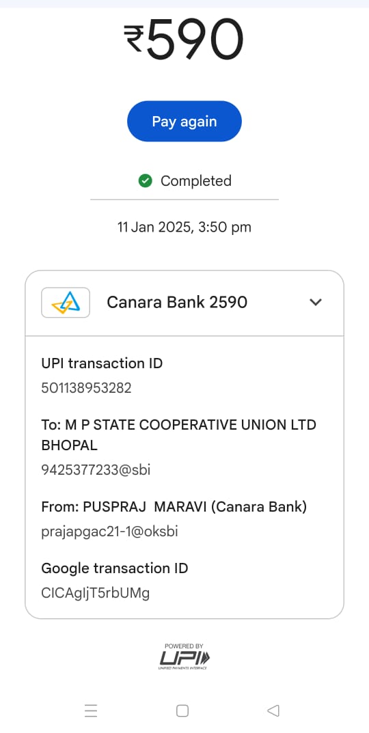Tap the Completed status text
This screenshot has width=369, height=733.
click(x=196, y=181)
